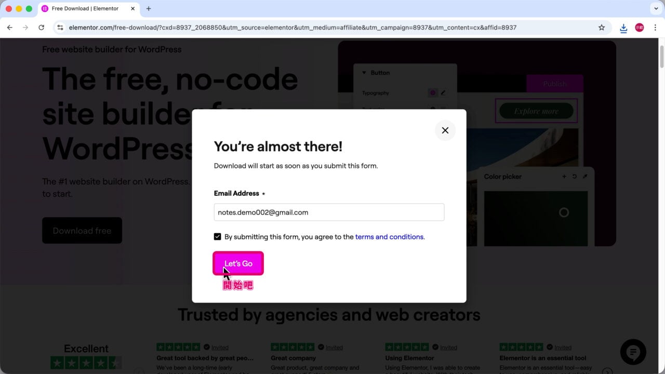Click the Let's Go button

238,263
